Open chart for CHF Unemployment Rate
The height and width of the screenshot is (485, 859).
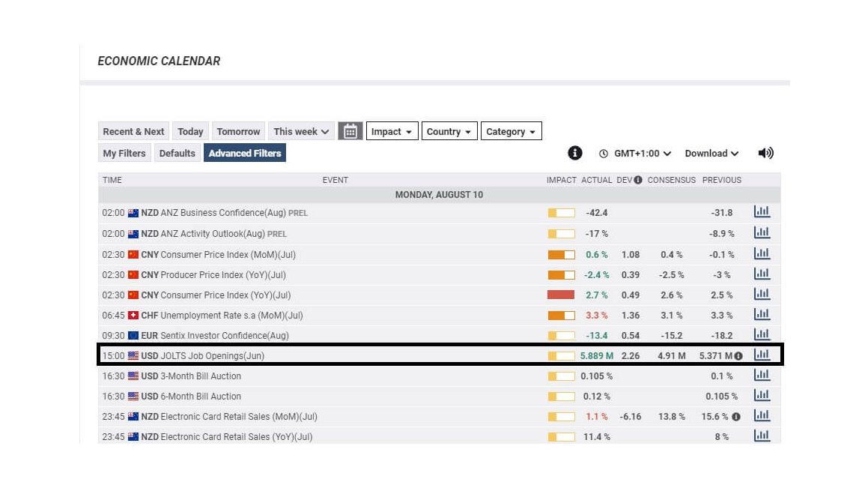click(762, 314)
